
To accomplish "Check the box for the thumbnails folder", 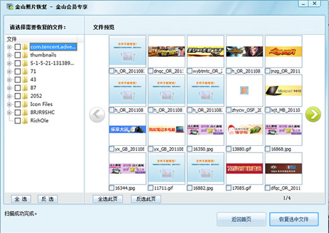I will tap(18, 55).
